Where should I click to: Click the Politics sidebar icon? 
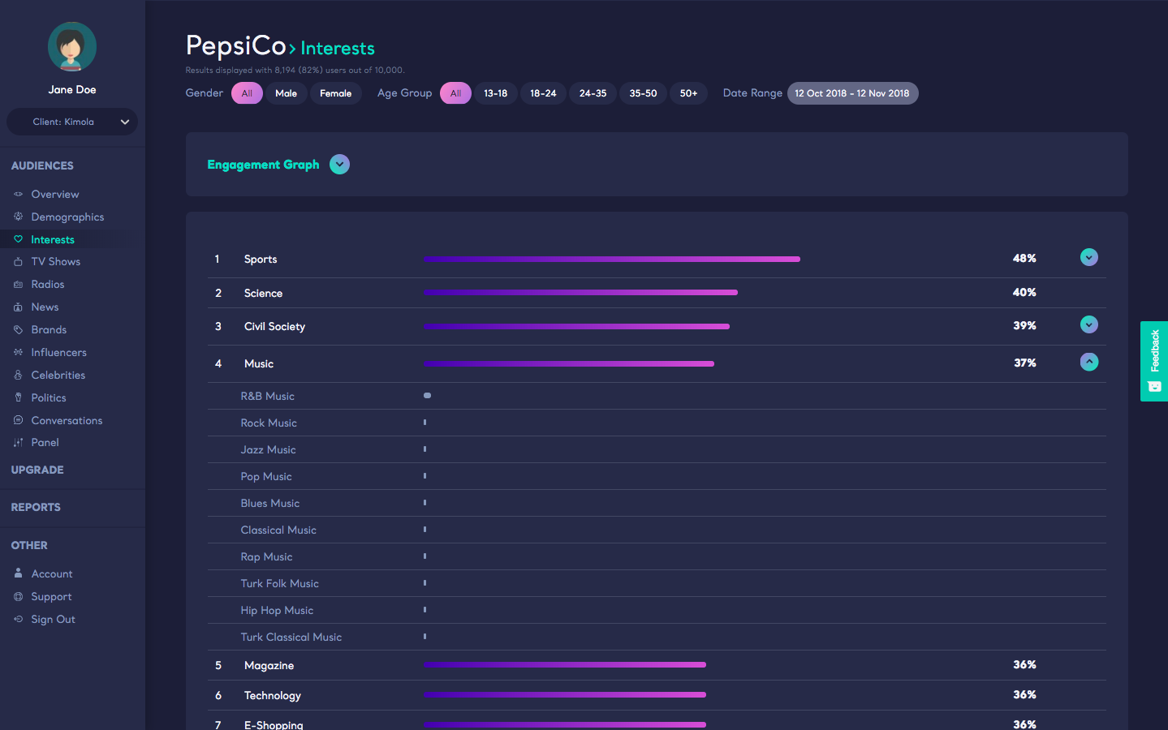(x=18, y=397)
